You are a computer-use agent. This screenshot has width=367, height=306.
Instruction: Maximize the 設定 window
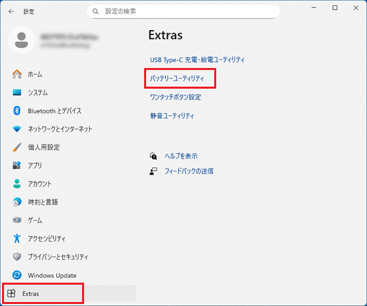(335, 8)
